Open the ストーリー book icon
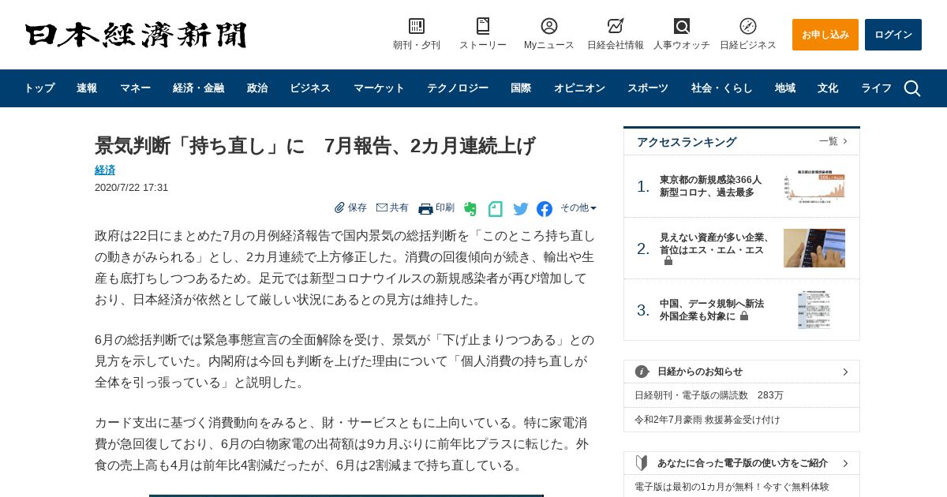Viewport: 947px width, 497px height. click(483, 26)
